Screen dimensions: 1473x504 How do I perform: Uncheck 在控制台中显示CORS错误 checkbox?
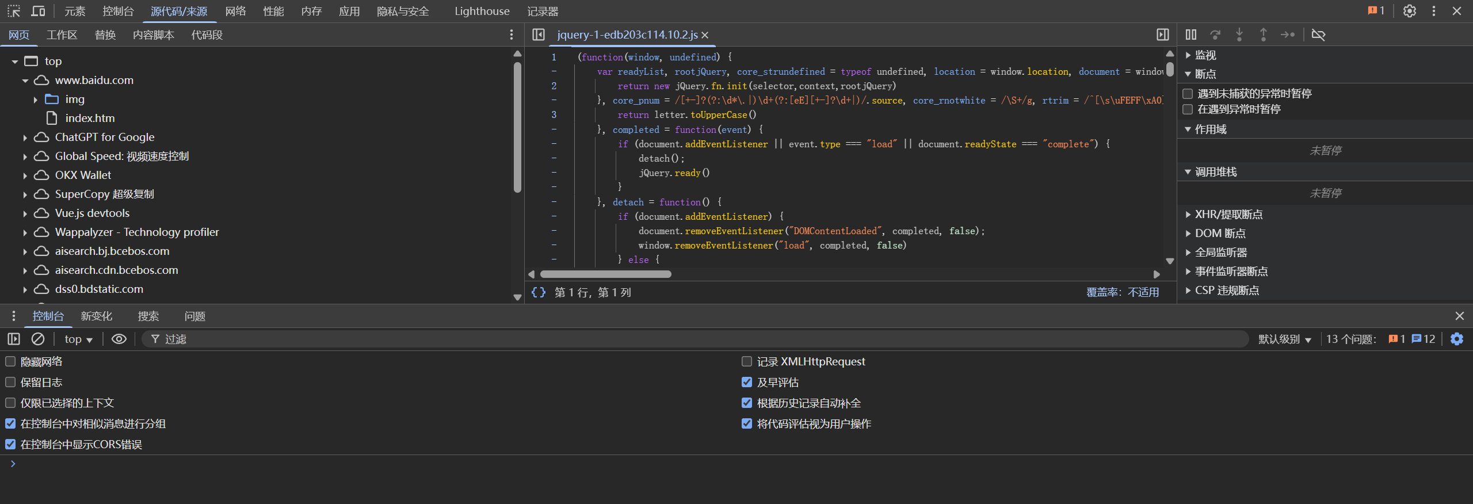click(x=10, y=444)
